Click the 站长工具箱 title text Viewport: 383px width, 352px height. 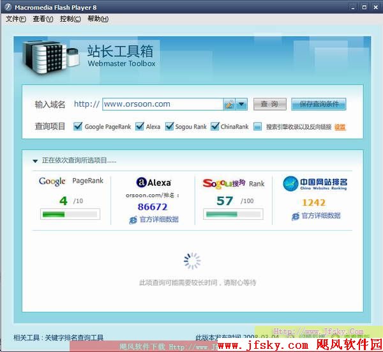(x=121, y=51)
